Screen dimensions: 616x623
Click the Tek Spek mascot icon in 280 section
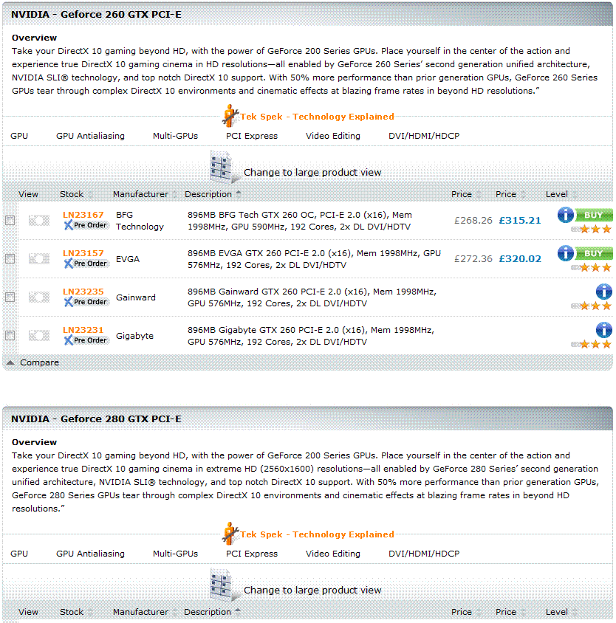230,533
